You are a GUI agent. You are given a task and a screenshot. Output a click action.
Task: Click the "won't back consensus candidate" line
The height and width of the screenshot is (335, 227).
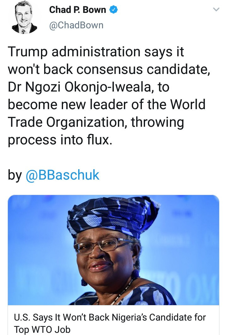[109, 70]
